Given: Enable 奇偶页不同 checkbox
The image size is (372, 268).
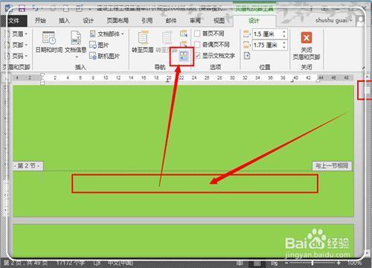Looking at the screenshot, I should point(197,45).
